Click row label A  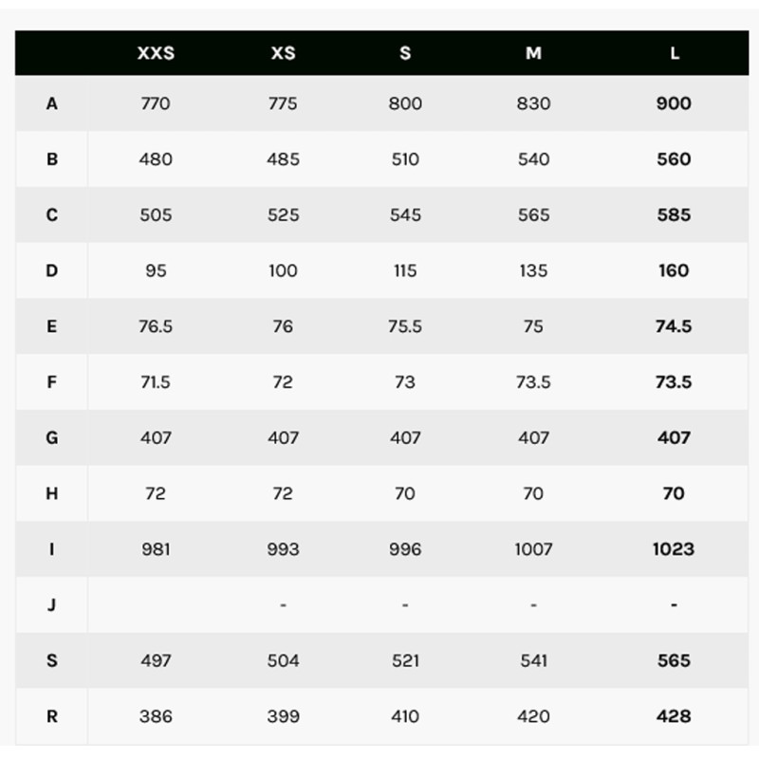(x=52, y=103)
